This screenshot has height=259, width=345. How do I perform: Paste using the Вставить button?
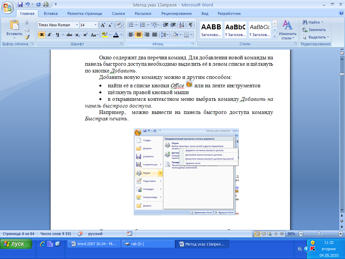tap(14, 29)
